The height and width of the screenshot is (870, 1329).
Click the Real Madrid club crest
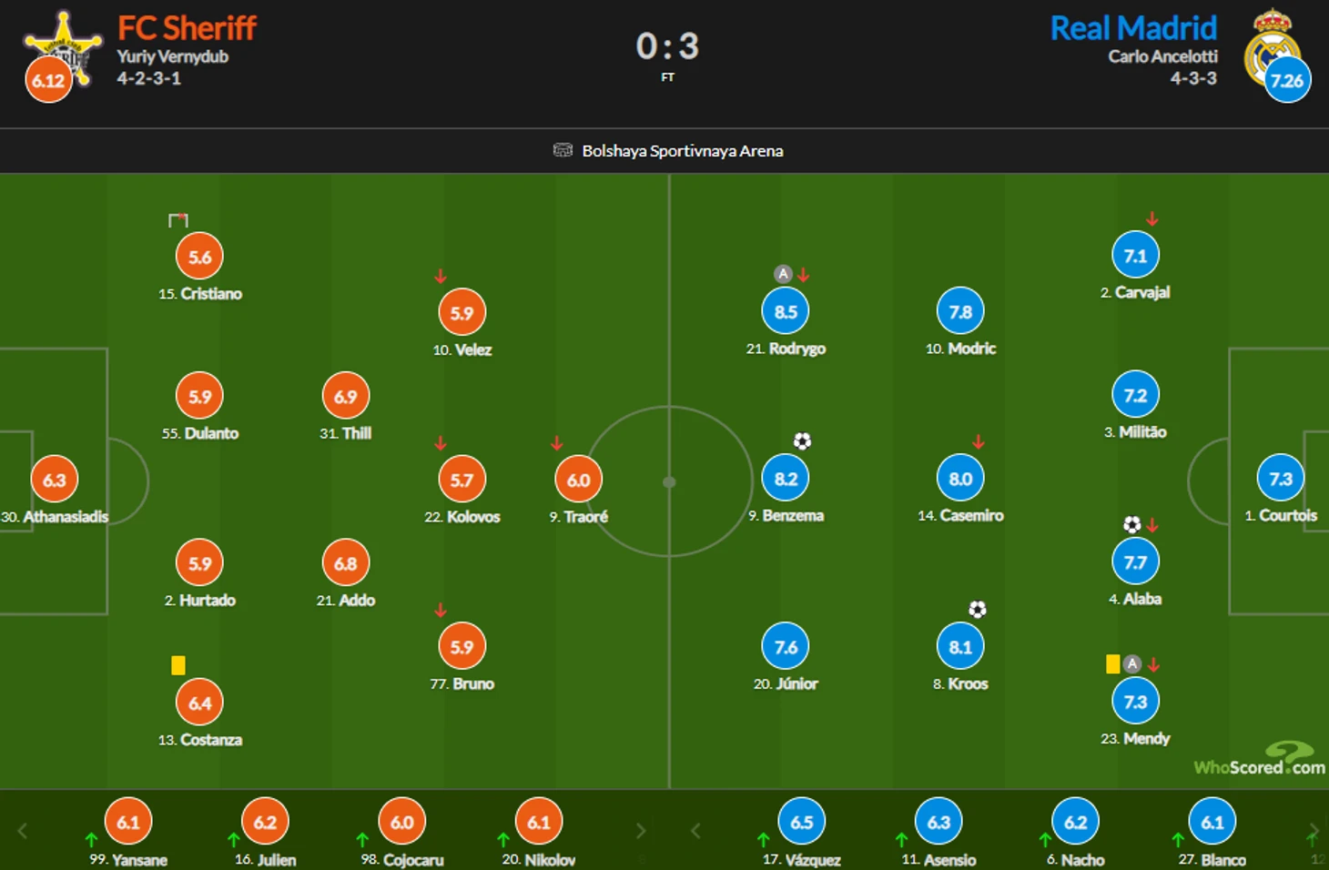pos(1272,47)
